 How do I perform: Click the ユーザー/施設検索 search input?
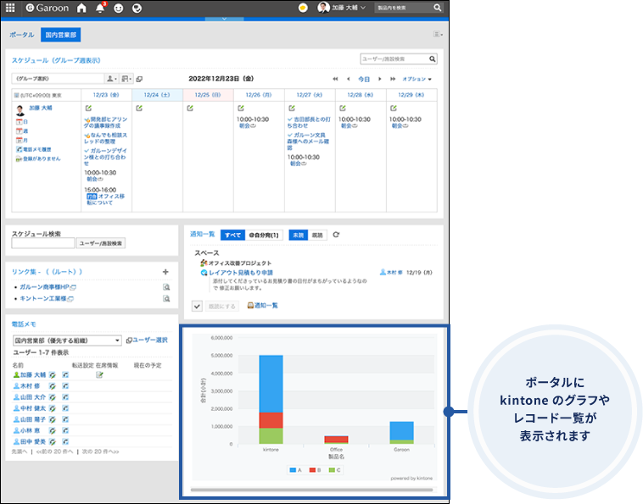[x=394, y=59]
